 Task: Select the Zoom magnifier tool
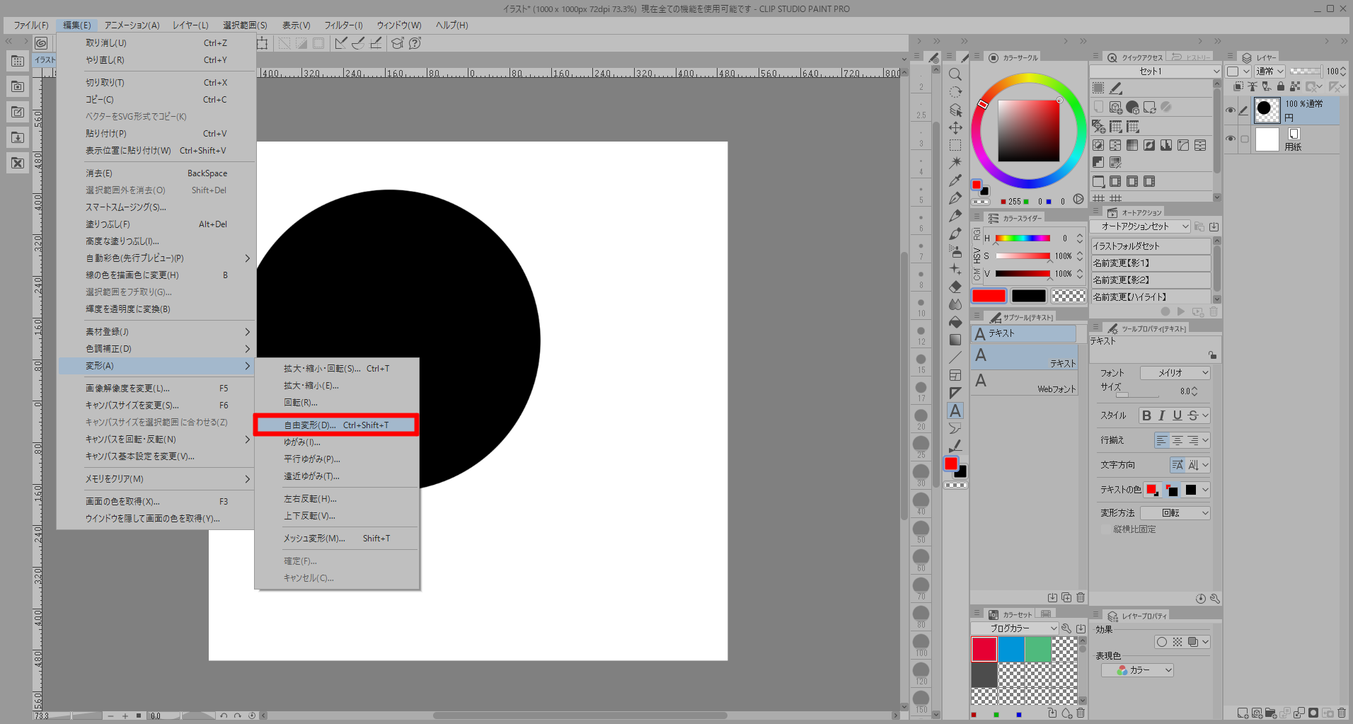[x=955, y=74]
